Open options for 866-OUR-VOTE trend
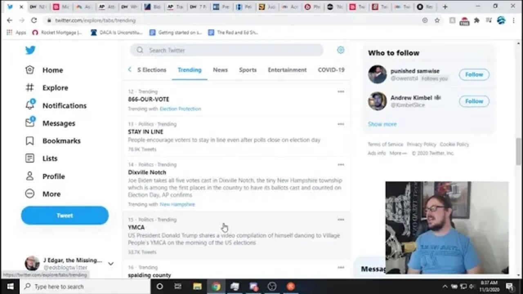 pos(341,91)
